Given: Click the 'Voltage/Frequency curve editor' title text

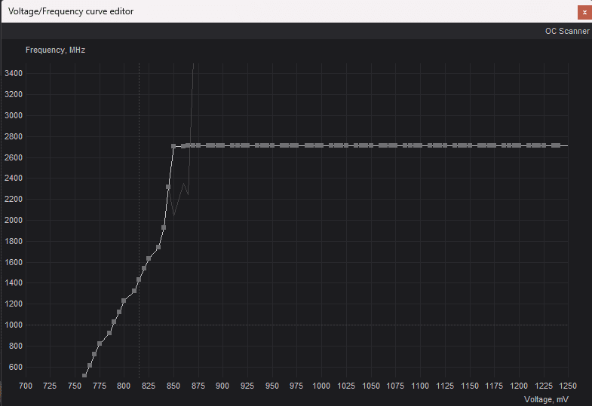Looking at the screenshot, I should [x=71, y=11].
